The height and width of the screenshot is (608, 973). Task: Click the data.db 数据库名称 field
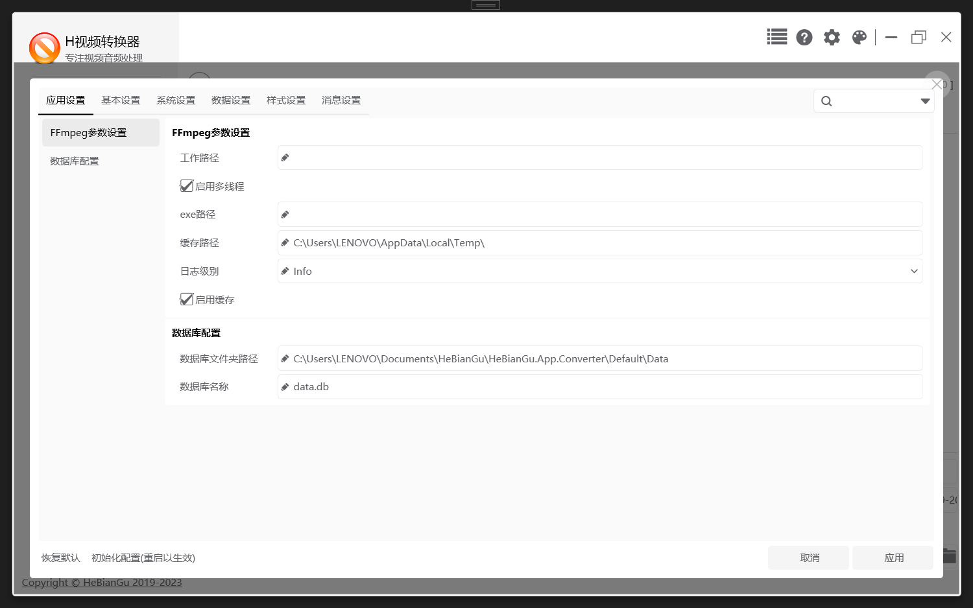[600, 387]
